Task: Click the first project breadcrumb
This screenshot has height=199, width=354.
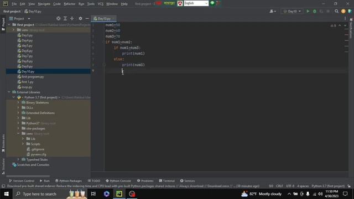Action: (x=12, y=11)
